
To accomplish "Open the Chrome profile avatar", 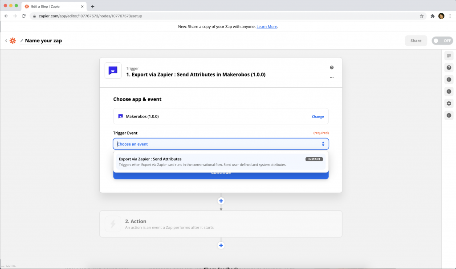I will [441, 16].
